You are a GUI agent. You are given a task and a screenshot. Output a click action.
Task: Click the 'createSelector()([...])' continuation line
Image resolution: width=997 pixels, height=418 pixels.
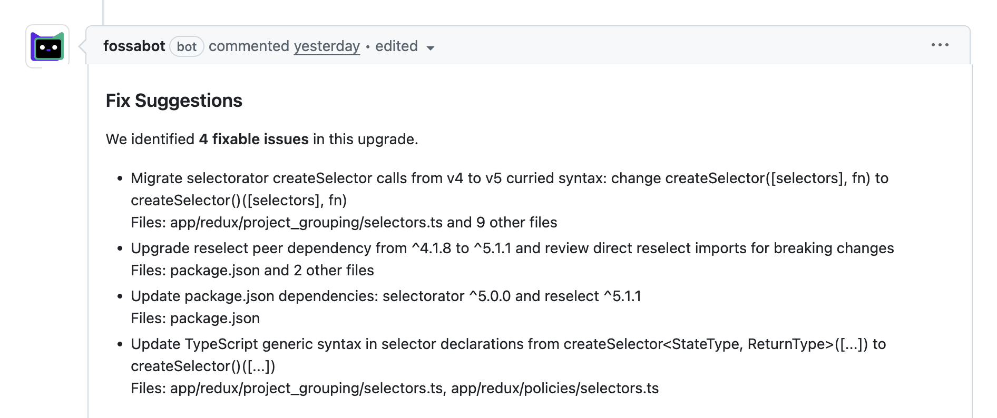pyautogui.click(x=203, y=366)
